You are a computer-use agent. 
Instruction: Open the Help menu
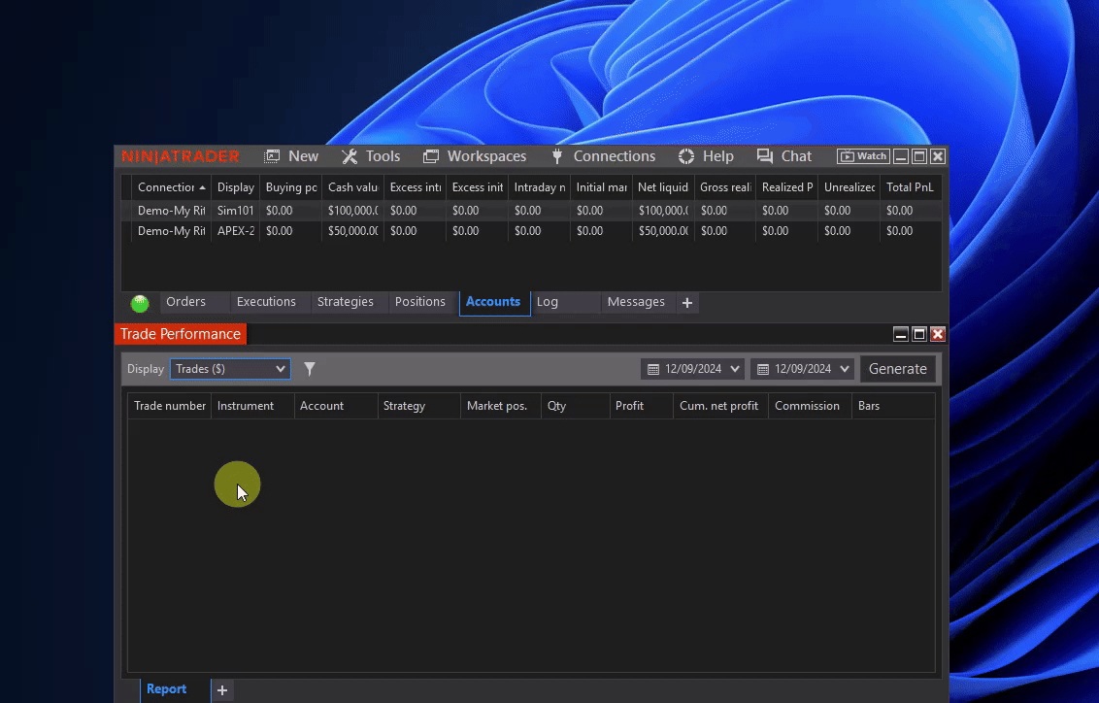(x=706, y=156)
